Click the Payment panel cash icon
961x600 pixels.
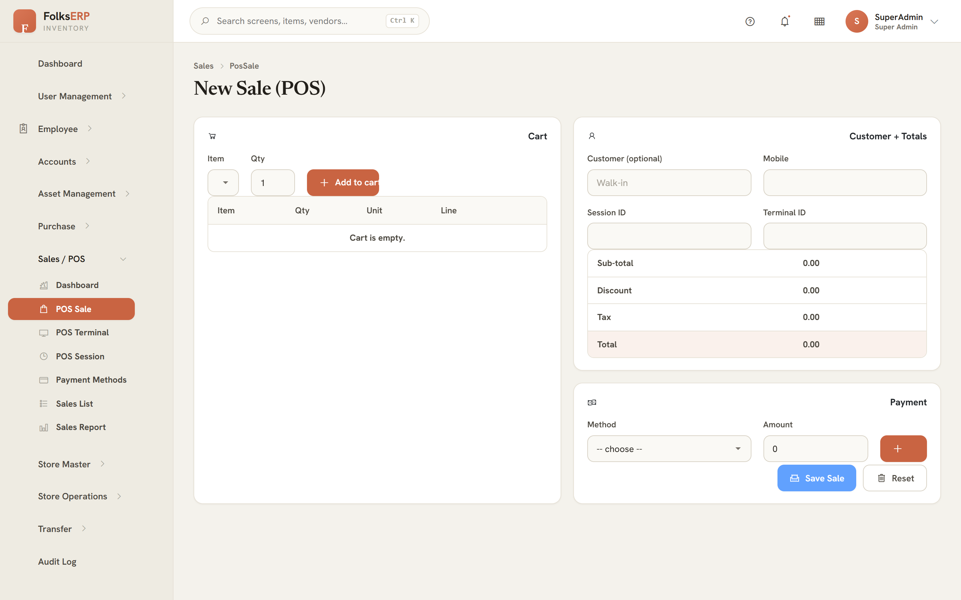(592, 402)
